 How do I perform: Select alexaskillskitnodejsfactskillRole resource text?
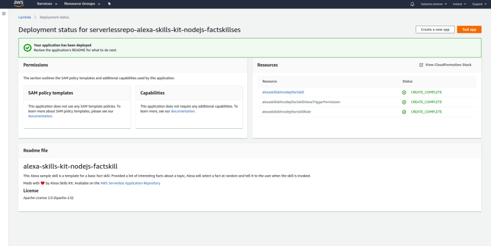click(286, 112)
